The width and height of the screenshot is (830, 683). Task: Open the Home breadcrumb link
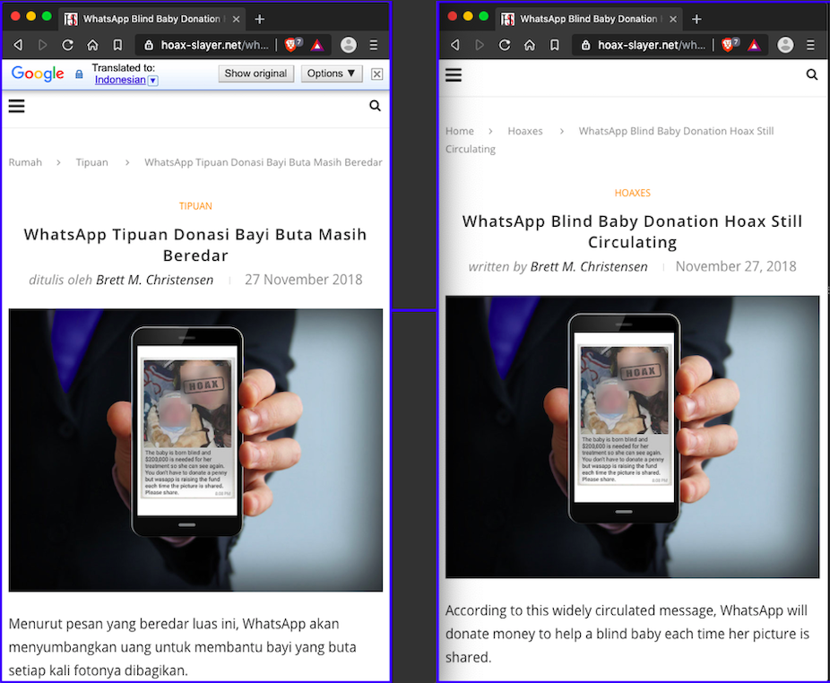tap(460, 131)
